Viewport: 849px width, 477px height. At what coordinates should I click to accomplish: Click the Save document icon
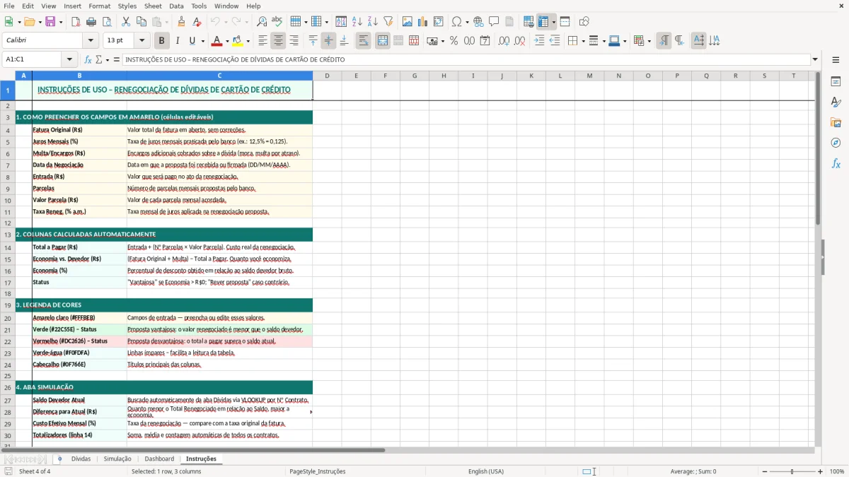pyautogui.click(x=50, y=22)
